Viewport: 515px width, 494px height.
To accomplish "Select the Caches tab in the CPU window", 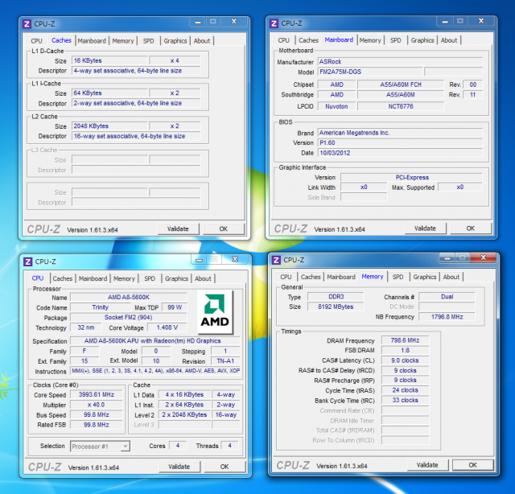I will pyautogui.click(x=63, y=278).
